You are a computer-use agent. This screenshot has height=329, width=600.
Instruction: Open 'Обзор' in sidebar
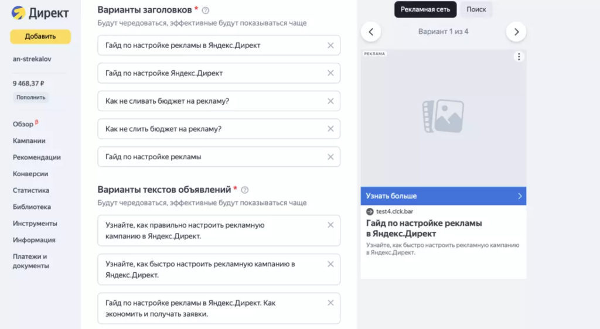pyautogui.click(x=23, y=124)
